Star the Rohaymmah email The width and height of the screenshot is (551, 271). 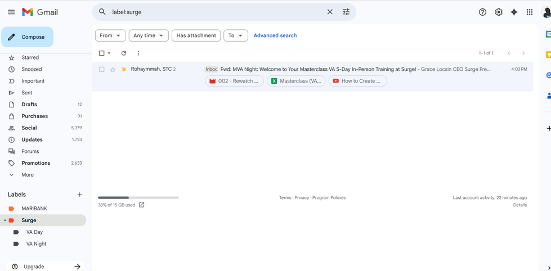(x=113, y=70)
